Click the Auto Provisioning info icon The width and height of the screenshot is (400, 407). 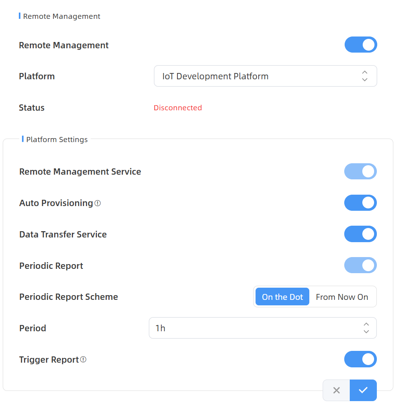98,203
